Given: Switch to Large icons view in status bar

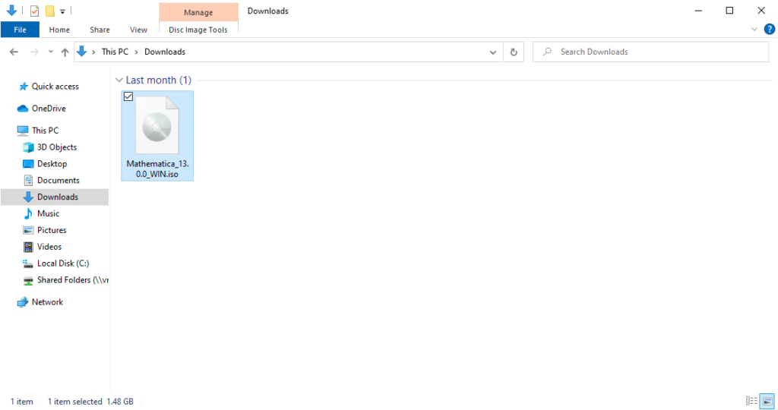Looking at the screenshot, I should pos(767,401).
